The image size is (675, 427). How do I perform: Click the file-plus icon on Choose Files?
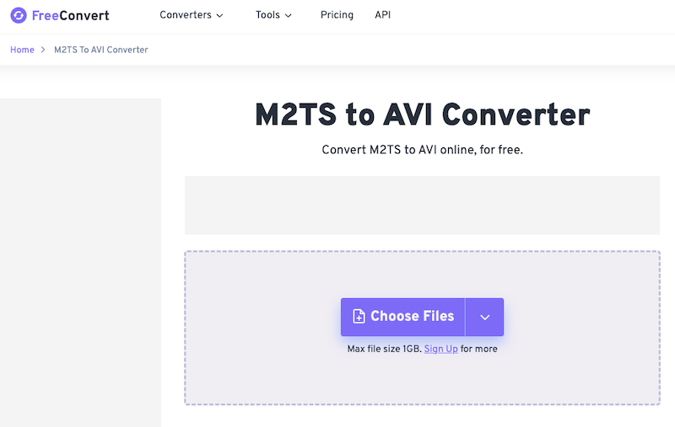coord(359,317)
